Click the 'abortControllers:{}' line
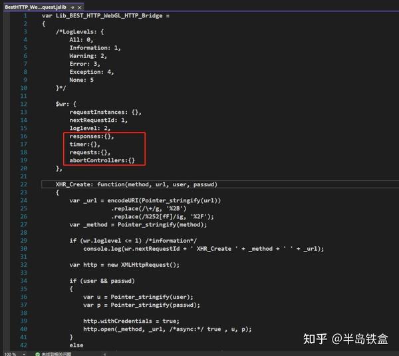 tap(102, 160)
